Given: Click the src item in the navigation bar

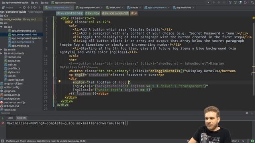Looking at the screenshot, I should pyautogui.click(x=35, y=3).
